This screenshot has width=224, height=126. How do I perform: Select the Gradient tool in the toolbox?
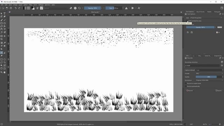(x=1, y=43)
